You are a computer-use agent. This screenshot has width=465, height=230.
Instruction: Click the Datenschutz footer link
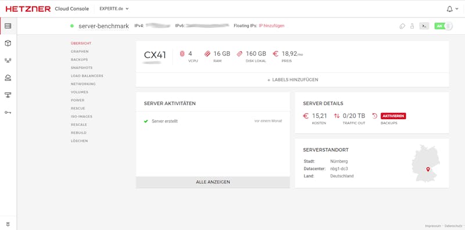coord(453,226)
